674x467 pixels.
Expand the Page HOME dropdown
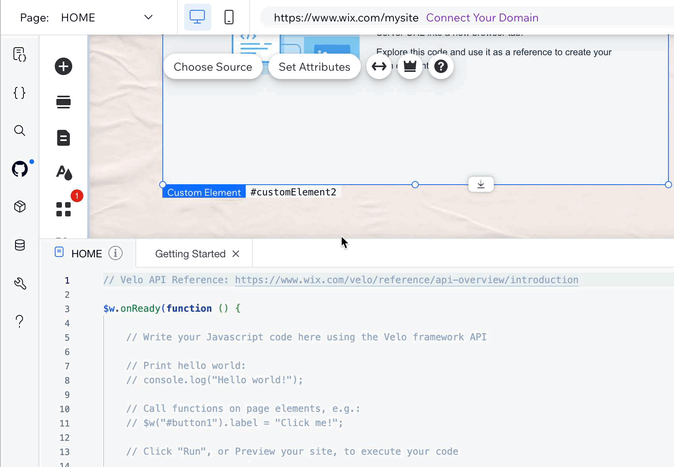(148, 17)
